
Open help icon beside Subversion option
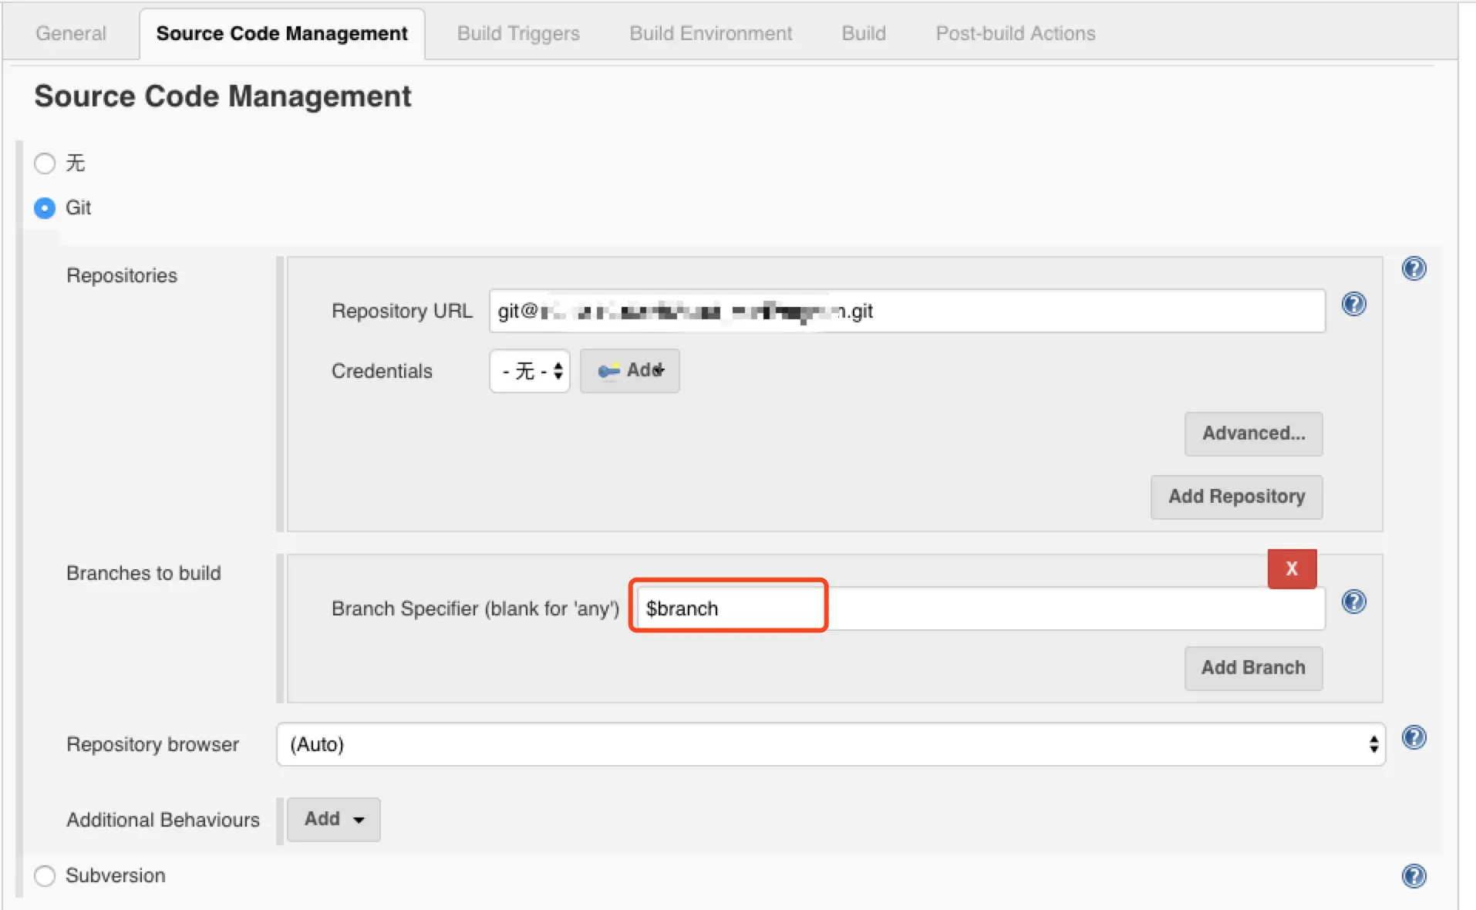click(x=1414, y=875)
